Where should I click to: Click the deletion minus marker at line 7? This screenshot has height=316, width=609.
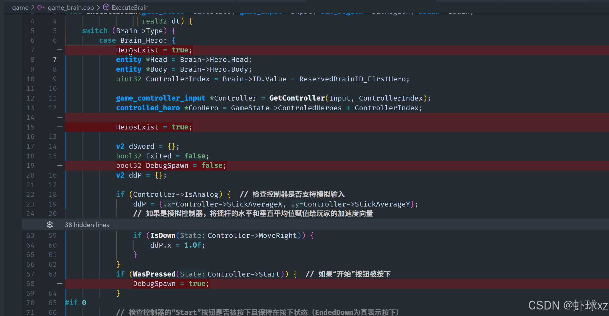tap(60, 50)
